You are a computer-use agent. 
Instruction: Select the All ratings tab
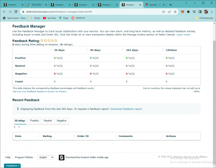20,121
